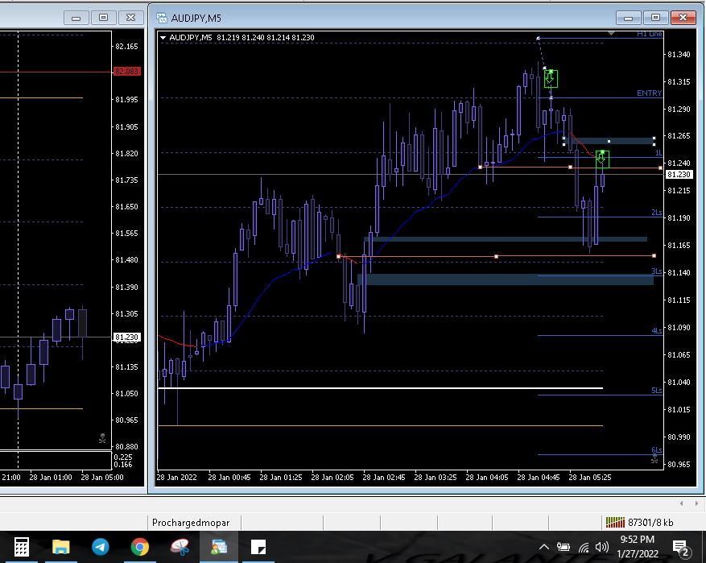Launch Google Chrome from the taskbar
Viewport: 706px width, 563px height.
(140, 548)
